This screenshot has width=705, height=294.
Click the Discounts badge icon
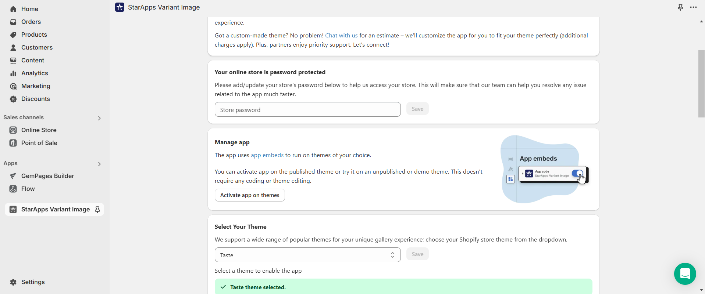13,99
